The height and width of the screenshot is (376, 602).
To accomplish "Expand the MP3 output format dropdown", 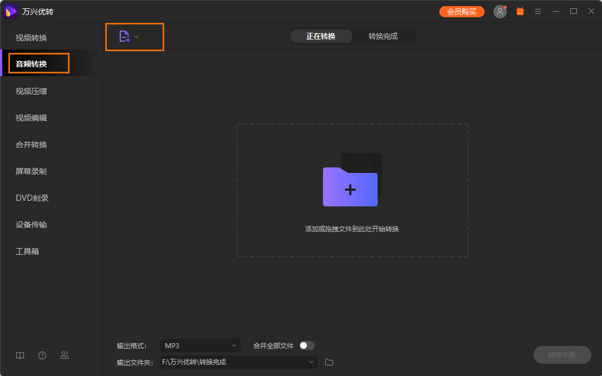I will (200, 345).
